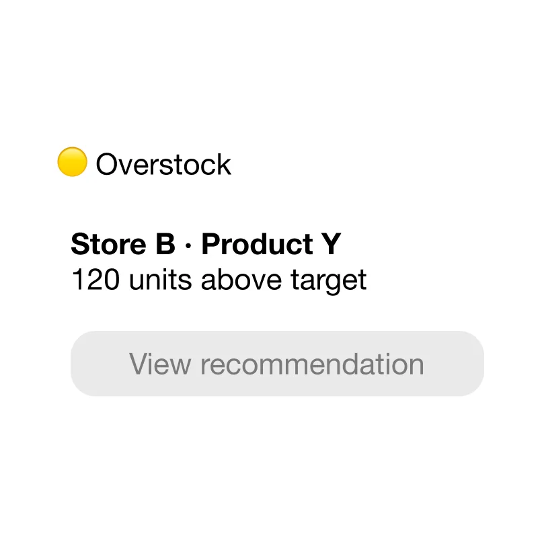542x542 pixels.
Task: Select the yellow color dot
Action: [x=72, y=162]
